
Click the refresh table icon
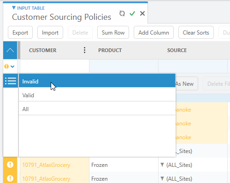(x=122, y=13)
